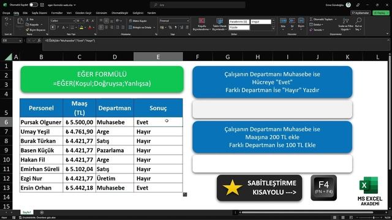Open Koşullu Biçimlendirme conditional formatting
392x220 pixels.
click(x=202, y=24)
